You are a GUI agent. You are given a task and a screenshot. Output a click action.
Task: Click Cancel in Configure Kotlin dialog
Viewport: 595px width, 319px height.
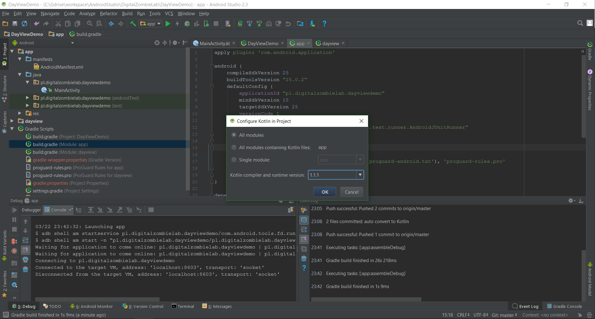point(352,192)
